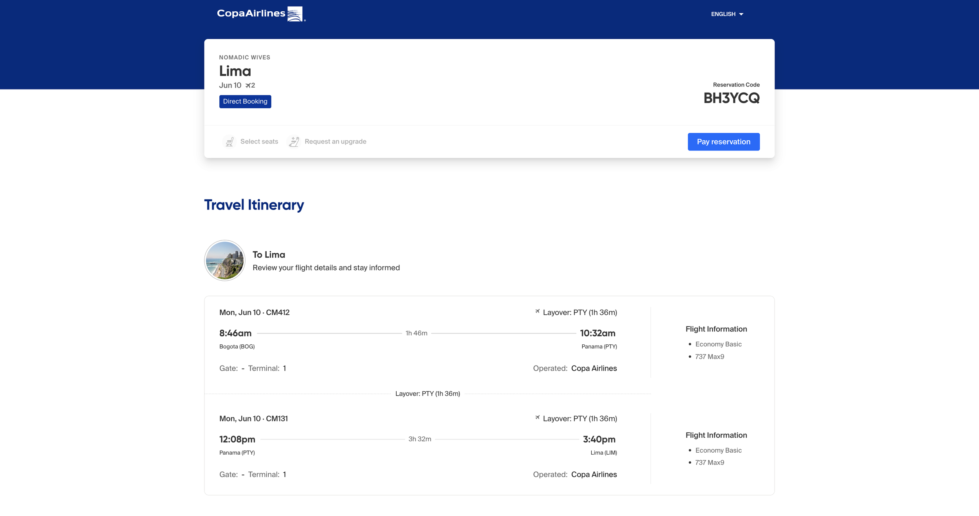Open the ENGLISH language dropdown
The width and height of the screenshot is (979, 516).
point(723,14)
